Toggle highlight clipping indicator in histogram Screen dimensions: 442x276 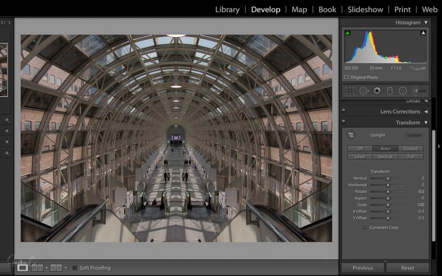pos(423,33)
